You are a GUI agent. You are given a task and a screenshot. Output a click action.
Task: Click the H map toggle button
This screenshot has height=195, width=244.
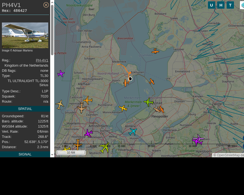click(x=221, y=5)
